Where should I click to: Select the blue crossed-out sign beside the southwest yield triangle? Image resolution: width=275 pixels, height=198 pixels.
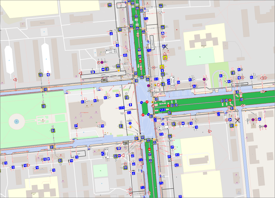pos(119,155)
